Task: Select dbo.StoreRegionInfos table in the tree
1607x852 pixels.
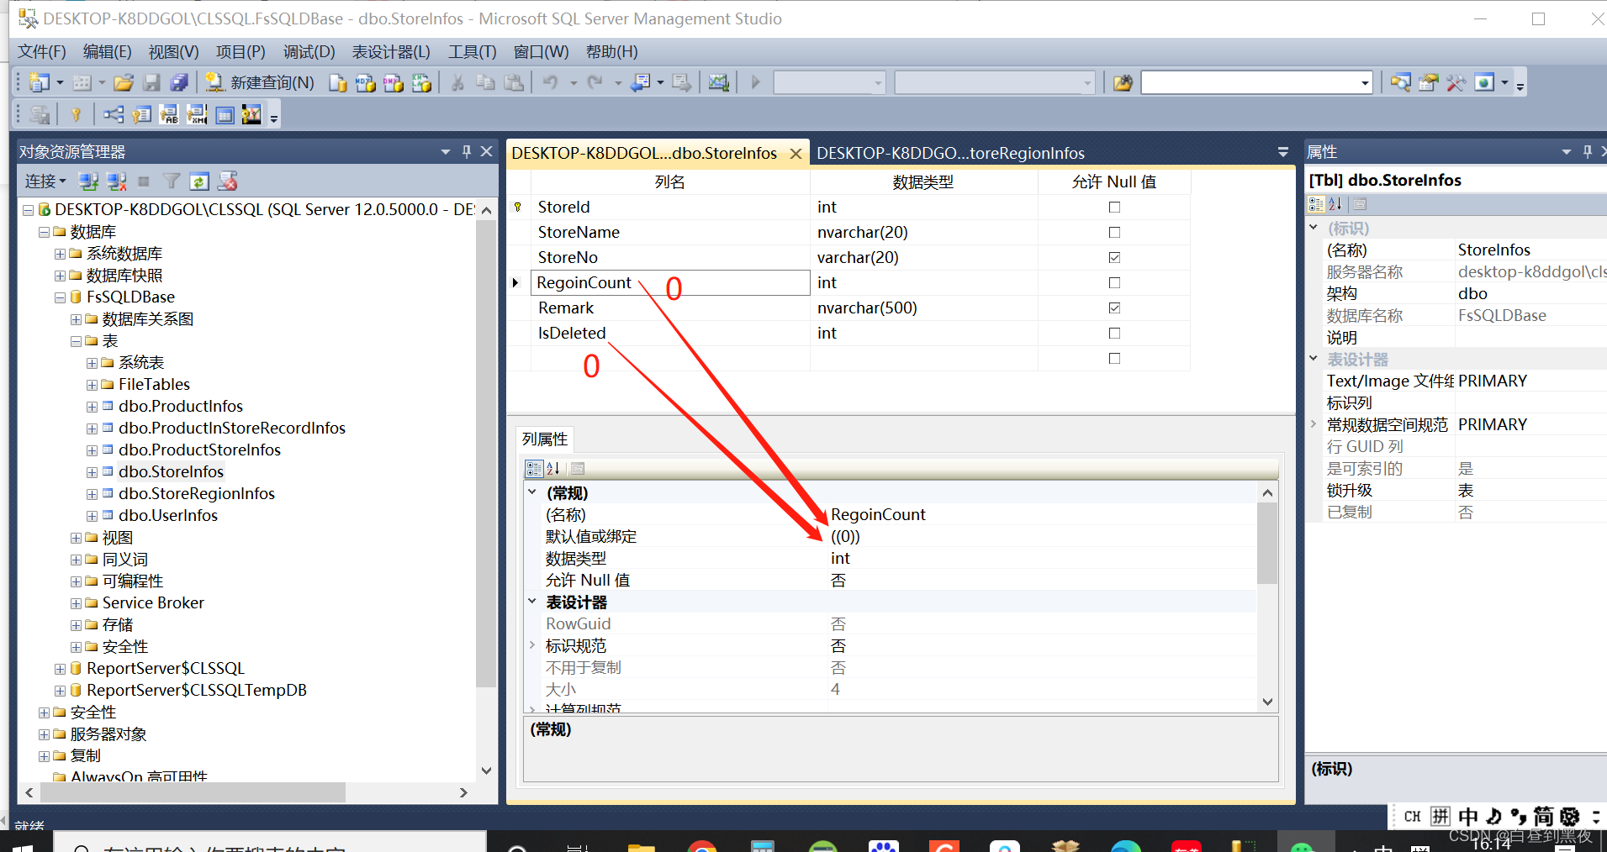Action: pos(197,494)
